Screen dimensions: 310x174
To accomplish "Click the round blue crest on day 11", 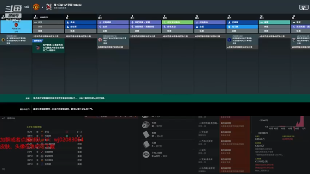I will (x=229, y=40).
